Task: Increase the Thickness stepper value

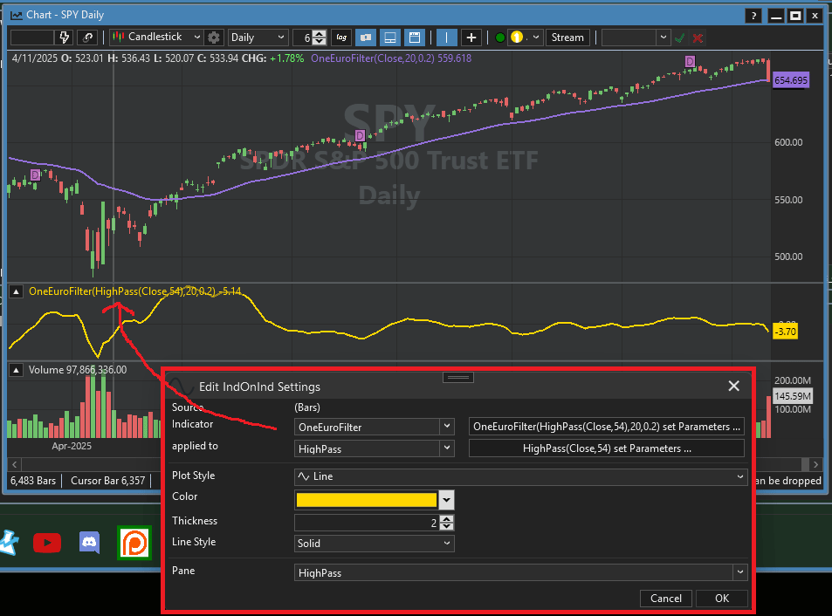Action: [447, 518]
